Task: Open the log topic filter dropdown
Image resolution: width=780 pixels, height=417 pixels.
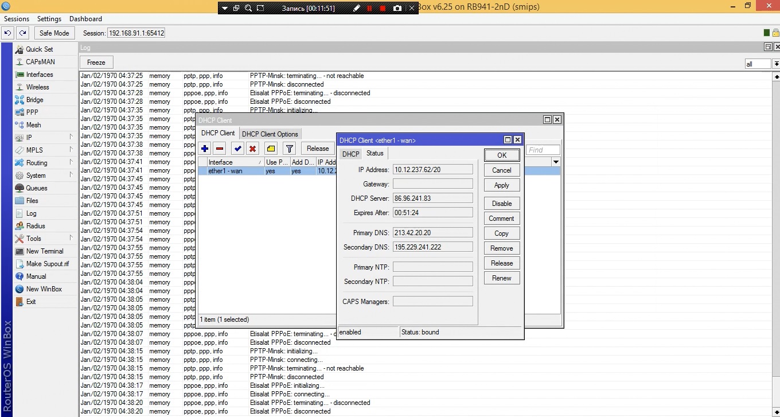Action: pyautogui.click(x=776, y=64)
